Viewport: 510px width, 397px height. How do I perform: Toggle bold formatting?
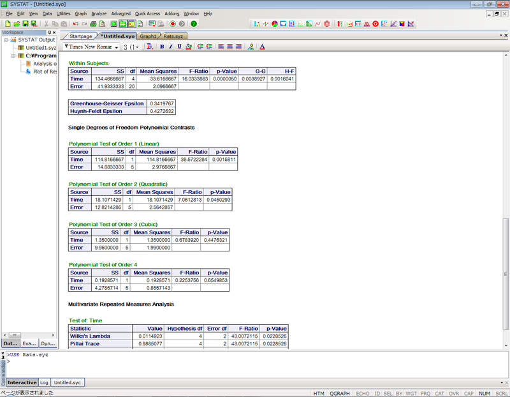coord(162,47)
